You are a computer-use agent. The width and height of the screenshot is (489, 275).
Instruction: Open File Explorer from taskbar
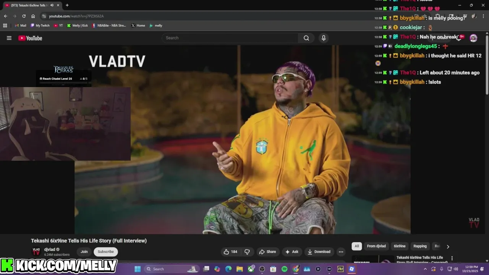[x=240, y=269]
